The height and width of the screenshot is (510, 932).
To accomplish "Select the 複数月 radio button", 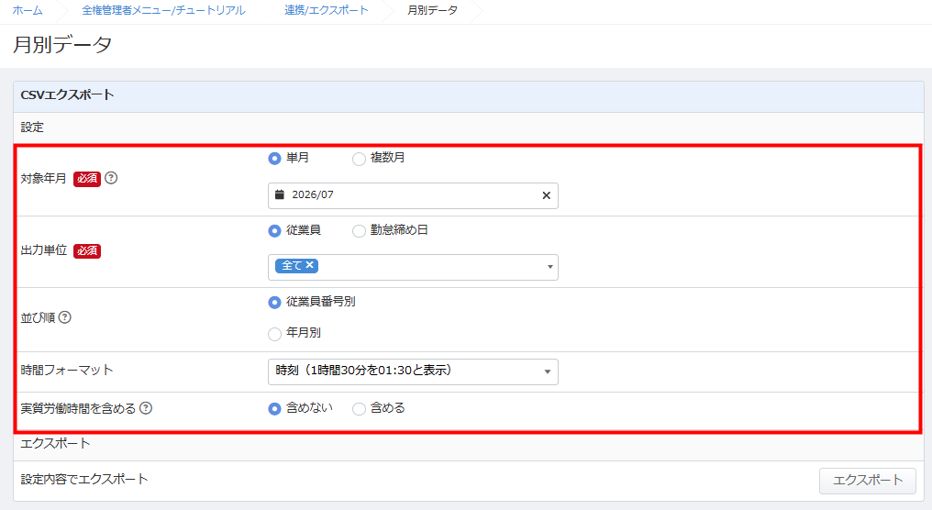I will click(359, 159).
